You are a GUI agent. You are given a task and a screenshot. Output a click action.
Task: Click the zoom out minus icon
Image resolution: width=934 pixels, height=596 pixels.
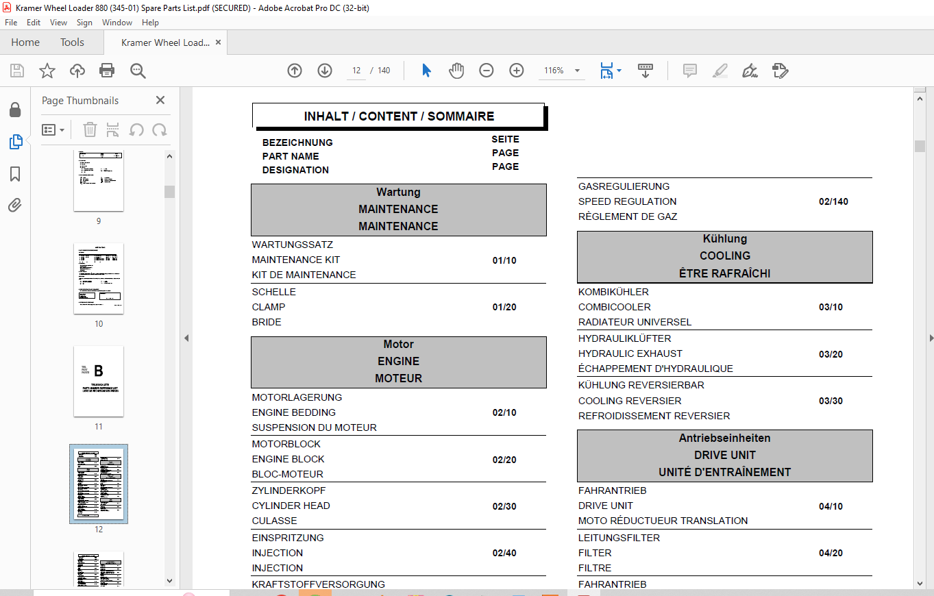(x=487, y=71)
